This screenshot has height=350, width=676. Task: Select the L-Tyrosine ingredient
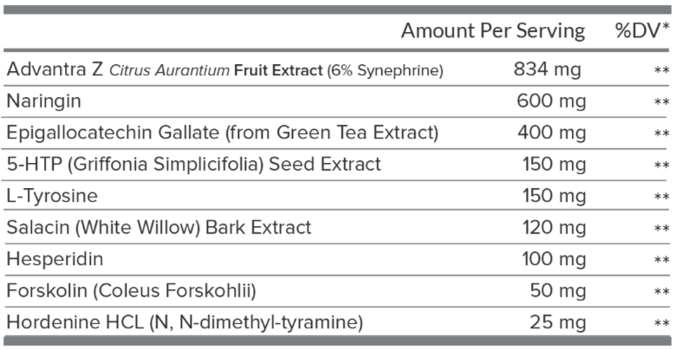[52, 196]
